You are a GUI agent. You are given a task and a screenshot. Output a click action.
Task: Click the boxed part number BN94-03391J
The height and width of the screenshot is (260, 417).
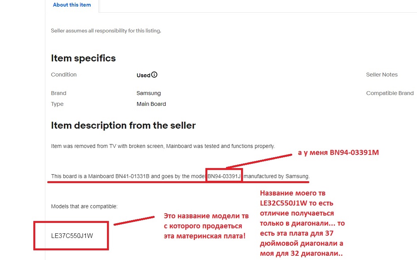224,177
